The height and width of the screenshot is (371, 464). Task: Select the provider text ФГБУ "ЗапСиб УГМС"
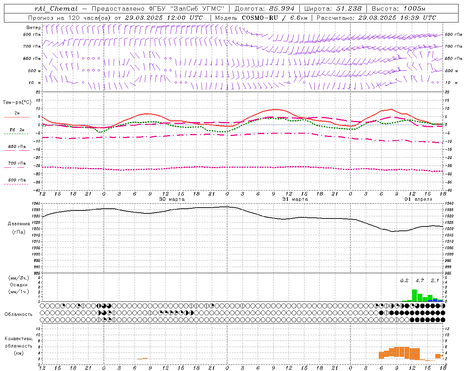187,9
